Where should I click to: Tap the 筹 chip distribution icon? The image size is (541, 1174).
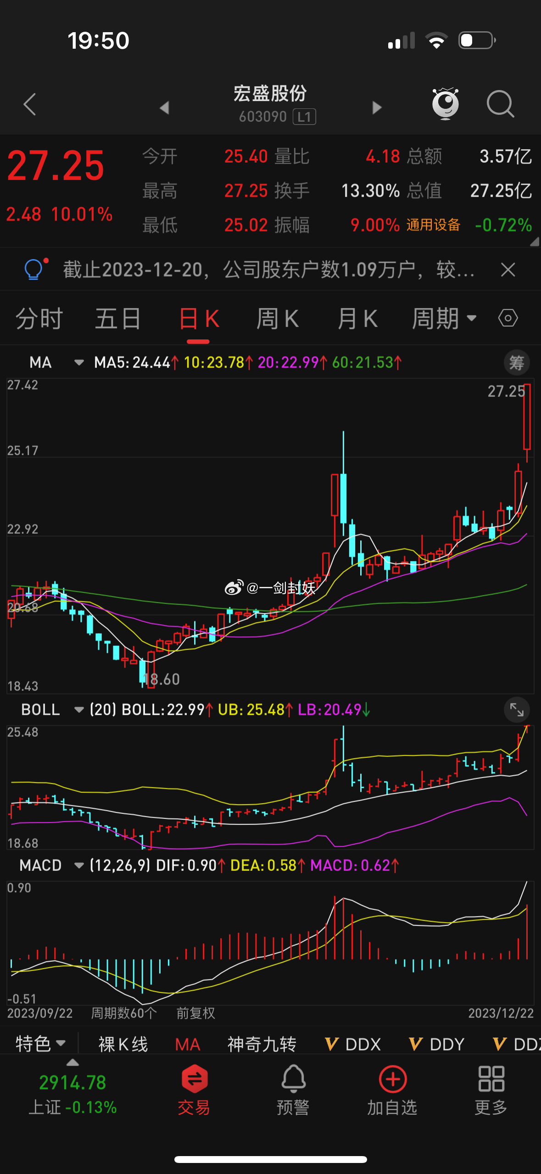coord(517,363)
